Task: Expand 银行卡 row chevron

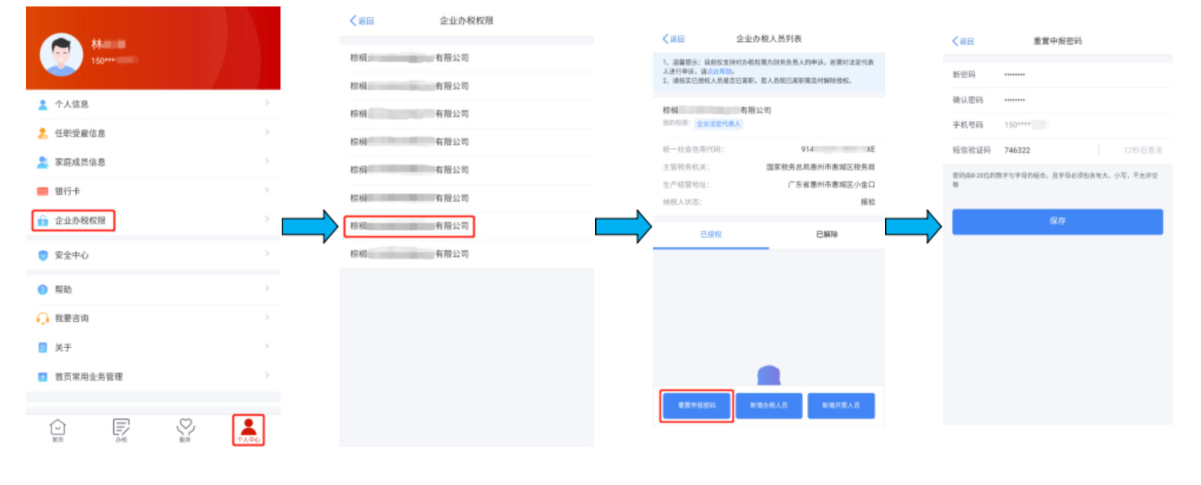Action: [x=267, y=190]
